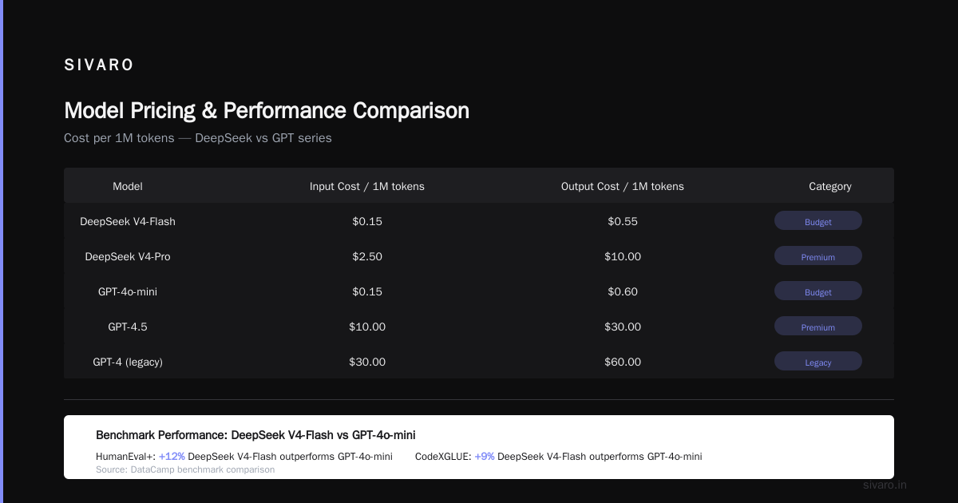
Task: Click the Benchmark Performance heading
Action: tap(255, 435)
